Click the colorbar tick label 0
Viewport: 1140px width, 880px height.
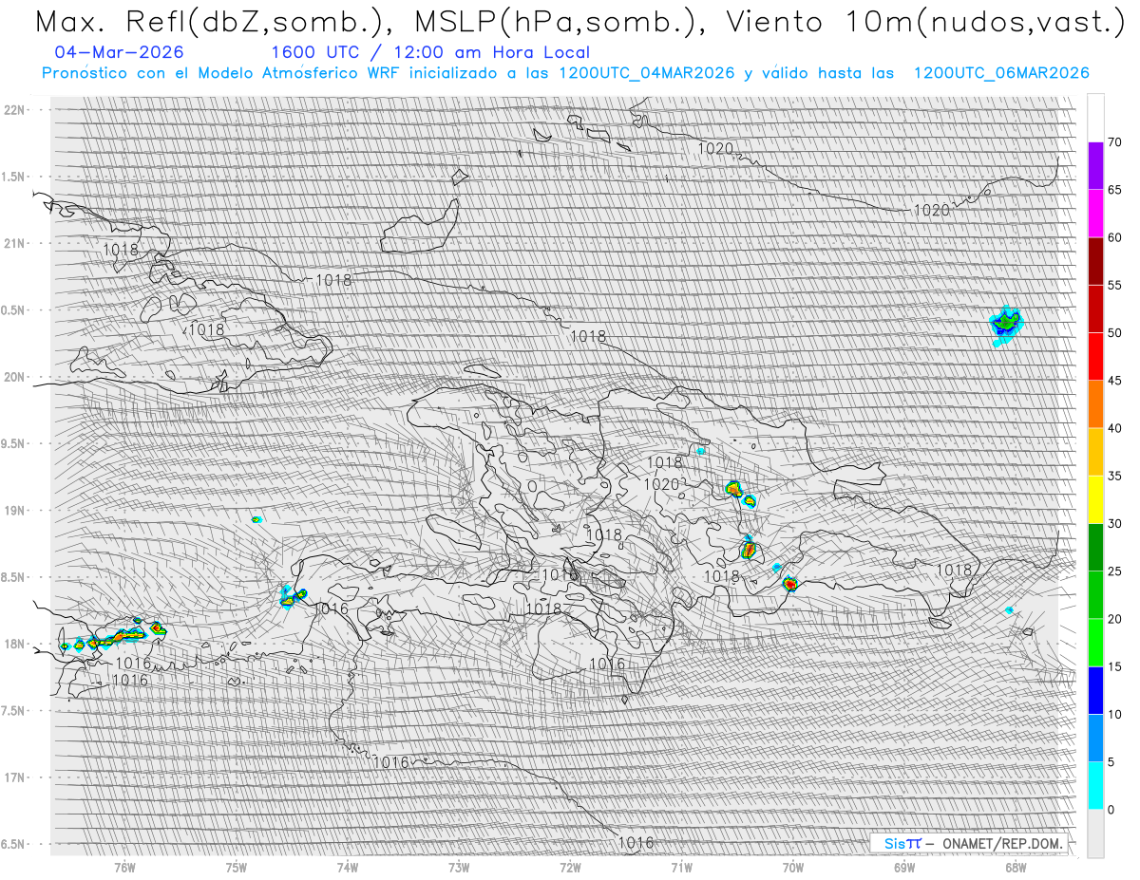point(1111,810)
